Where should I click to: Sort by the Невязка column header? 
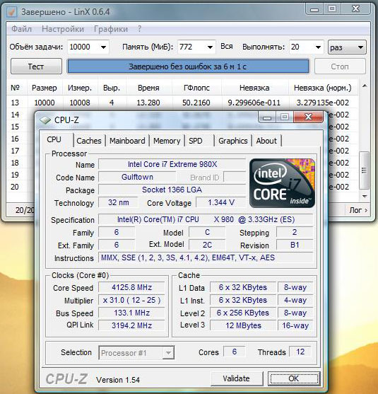tap(254, 88)
